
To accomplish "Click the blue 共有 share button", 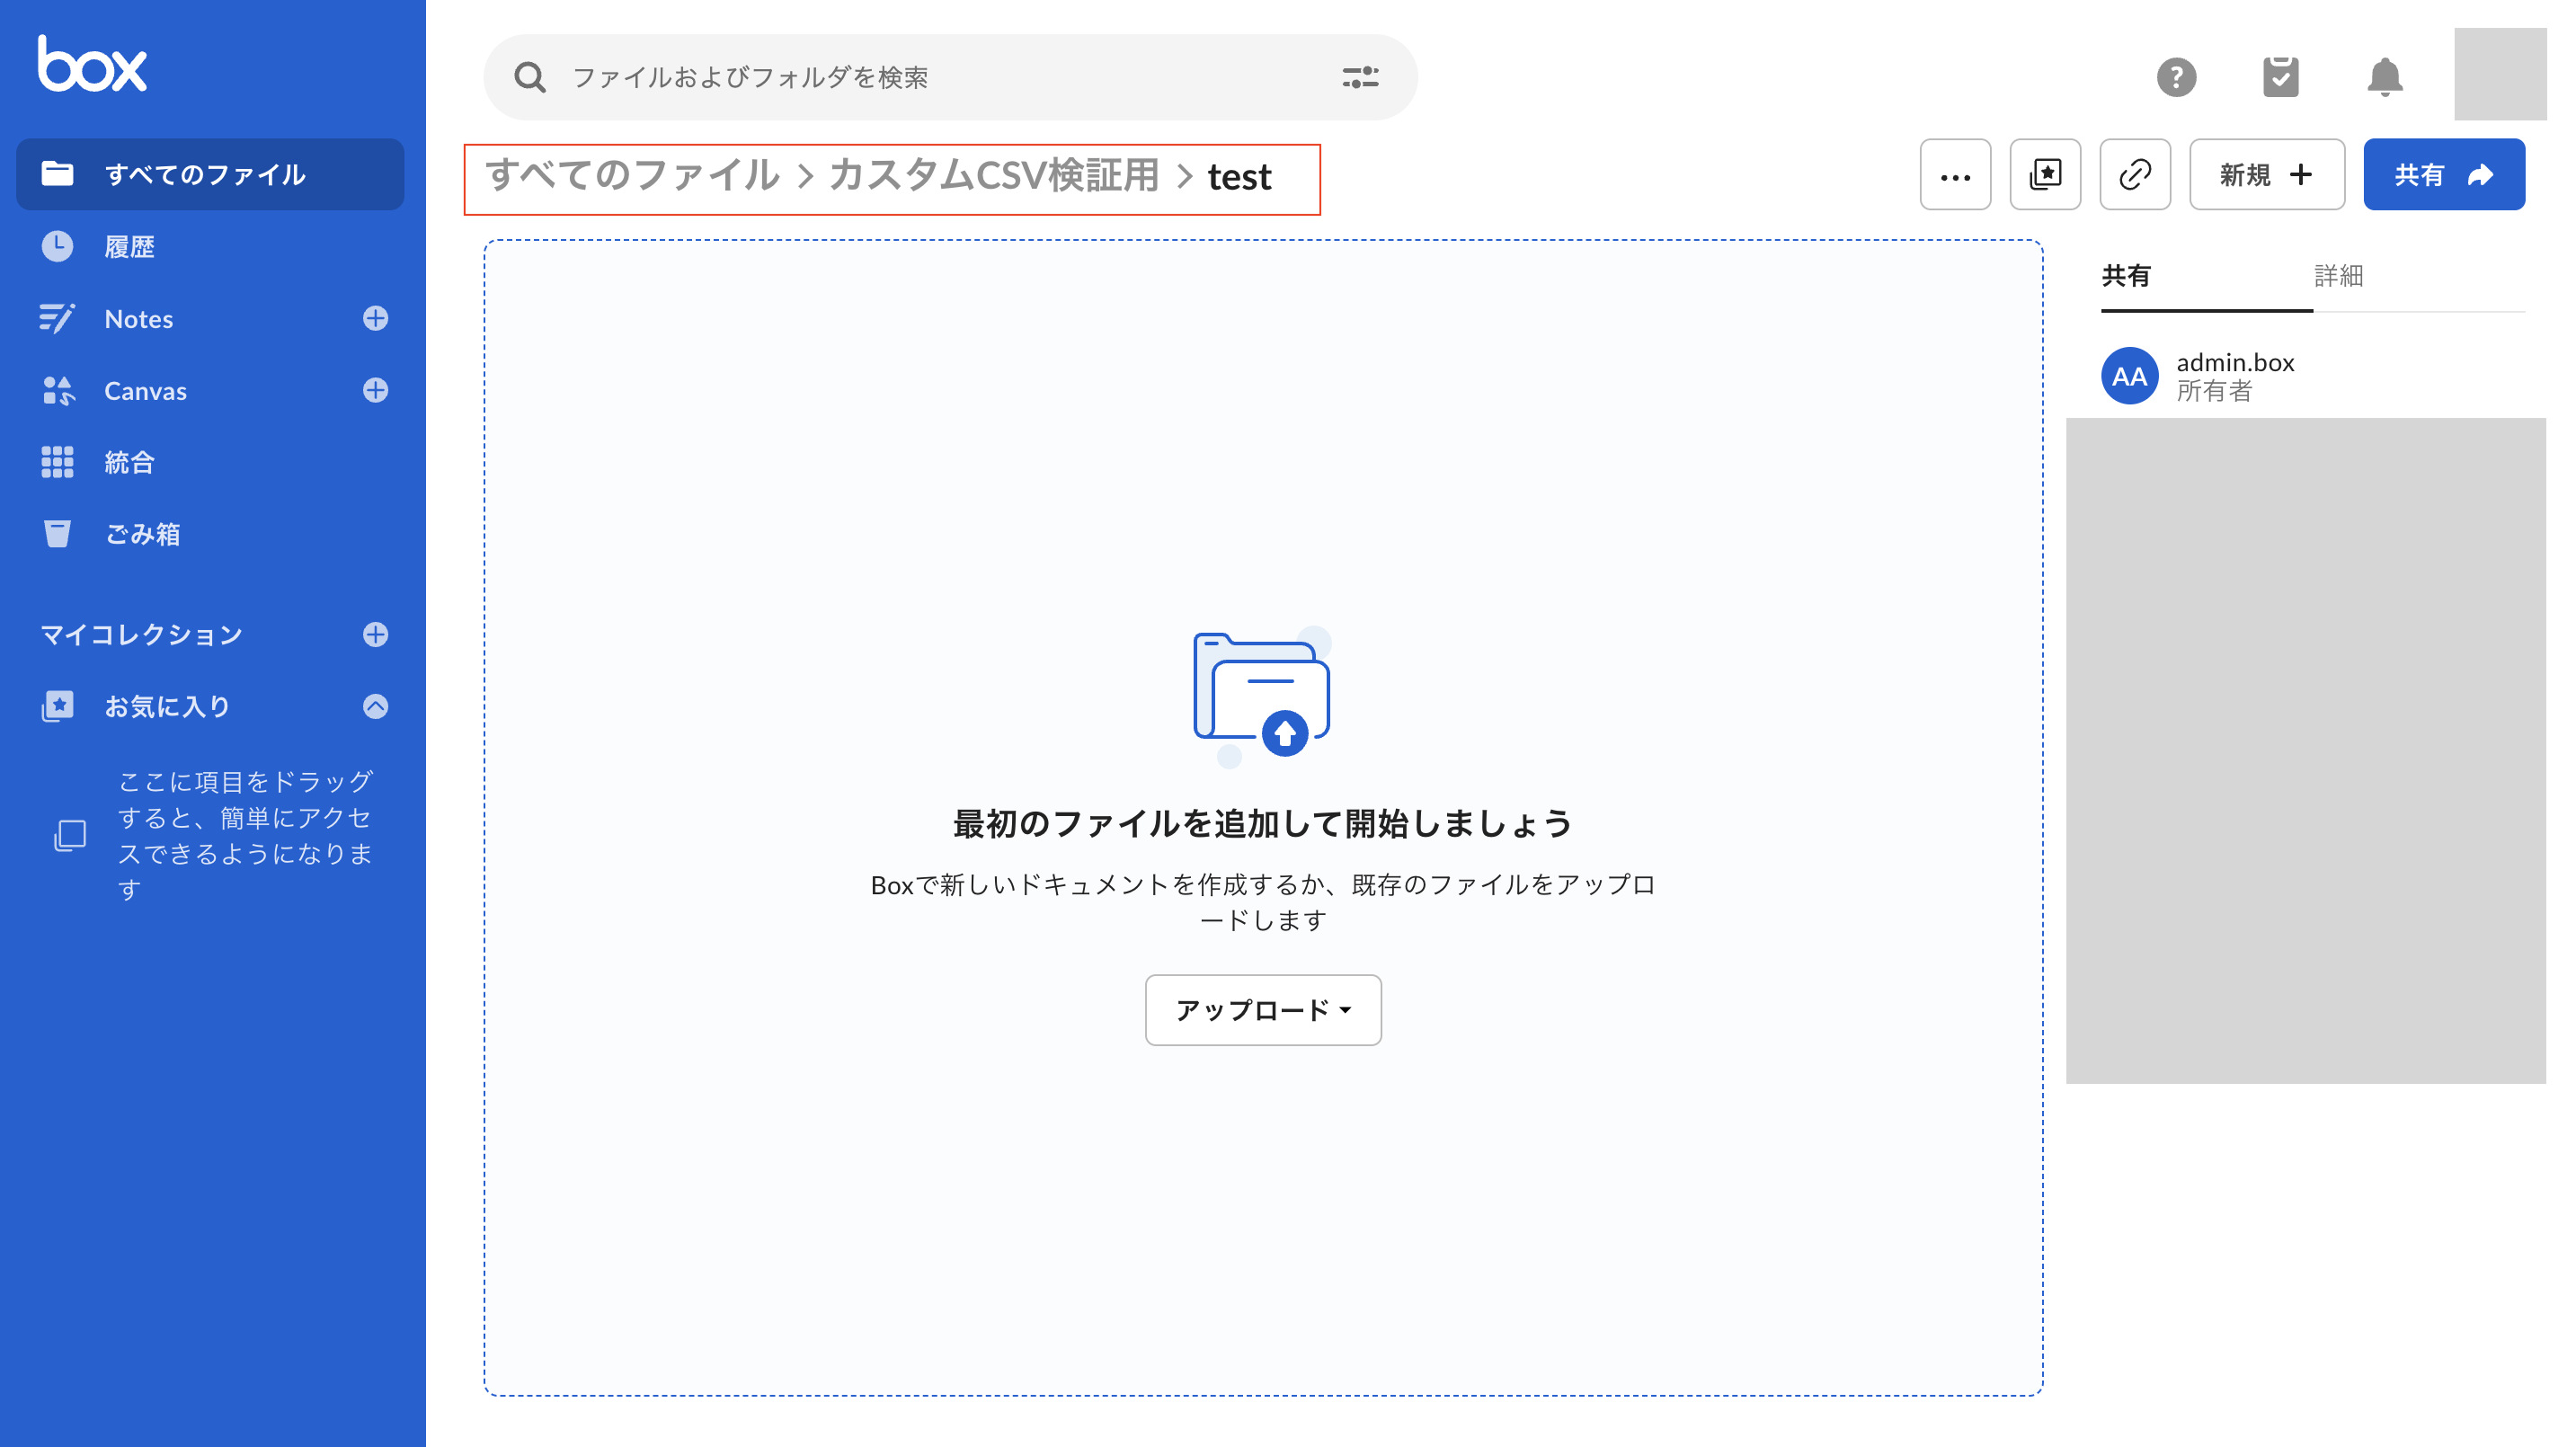I will (x=2443, y=175).
